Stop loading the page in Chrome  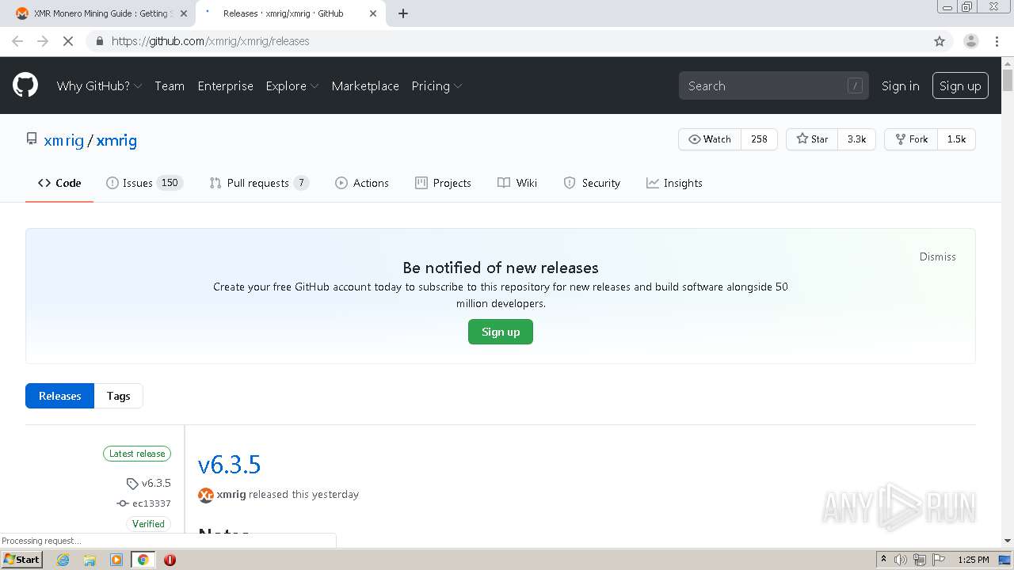click(x=68, y=41)
